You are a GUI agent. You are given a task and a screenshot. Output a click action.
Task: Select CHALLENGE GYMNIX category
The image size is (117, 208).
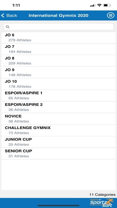(x=59, y=130)
